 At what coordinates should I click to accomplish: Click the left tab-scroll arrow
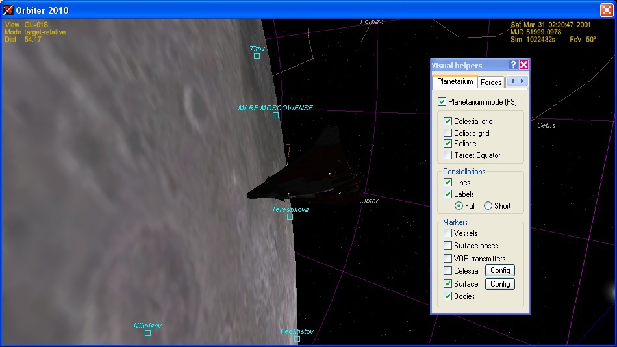click(x=512, y=81)
